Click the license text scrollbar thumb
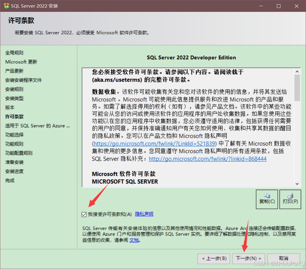This screenshot has width=306, height=269. click(297, 88)
